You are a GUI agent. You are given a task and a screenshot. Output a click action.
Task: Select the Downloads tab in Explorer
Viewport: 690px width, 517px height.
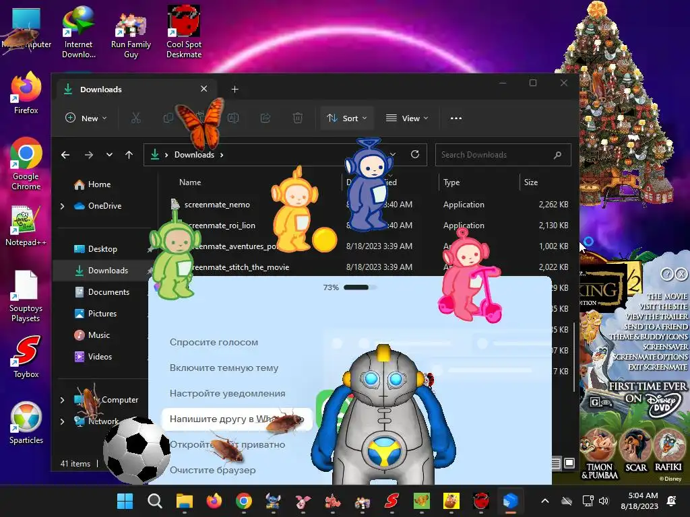click(137, 90)
